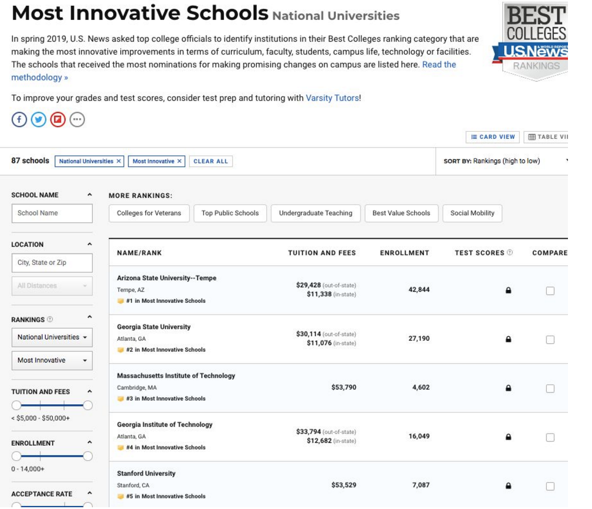Switch to Card View
The image size is (592, 509).
[x=492, y=137]
